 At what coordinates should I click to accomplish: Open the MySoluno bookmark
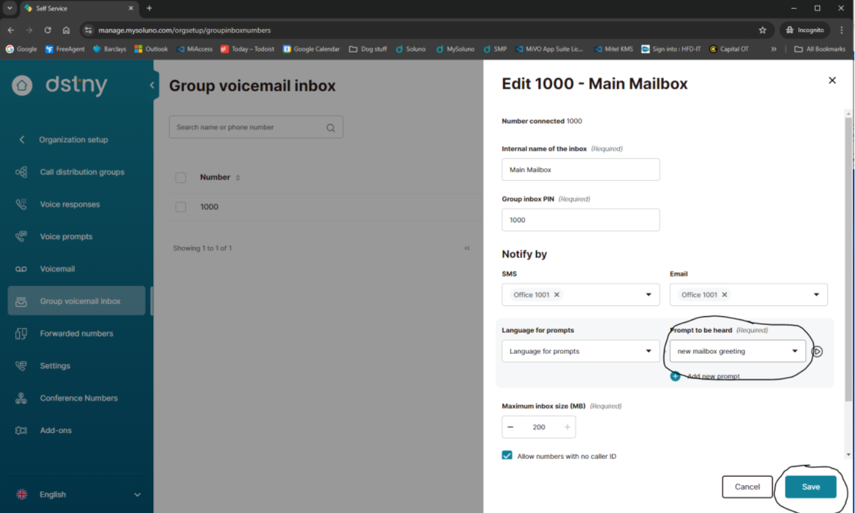455,49
